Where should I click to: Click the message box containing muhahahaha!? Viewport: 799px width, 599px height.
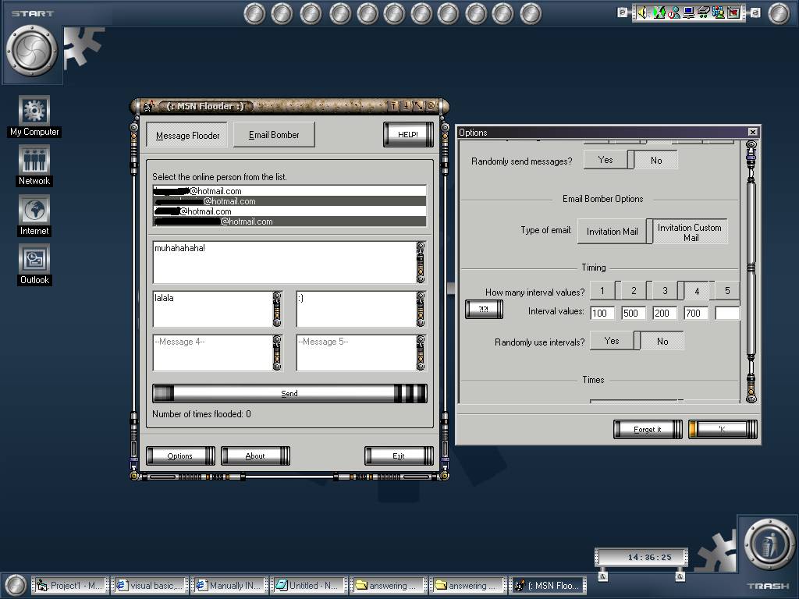pos(284,262)
